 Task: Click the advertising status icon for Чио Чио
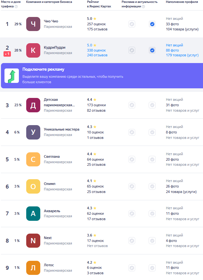132,24
